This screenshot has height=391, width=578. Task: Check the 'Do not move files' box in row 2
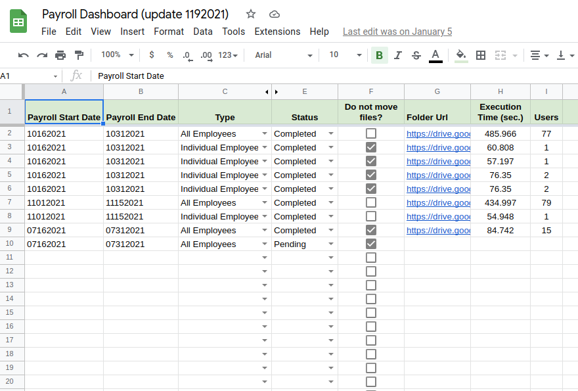[x=371, y=133]
